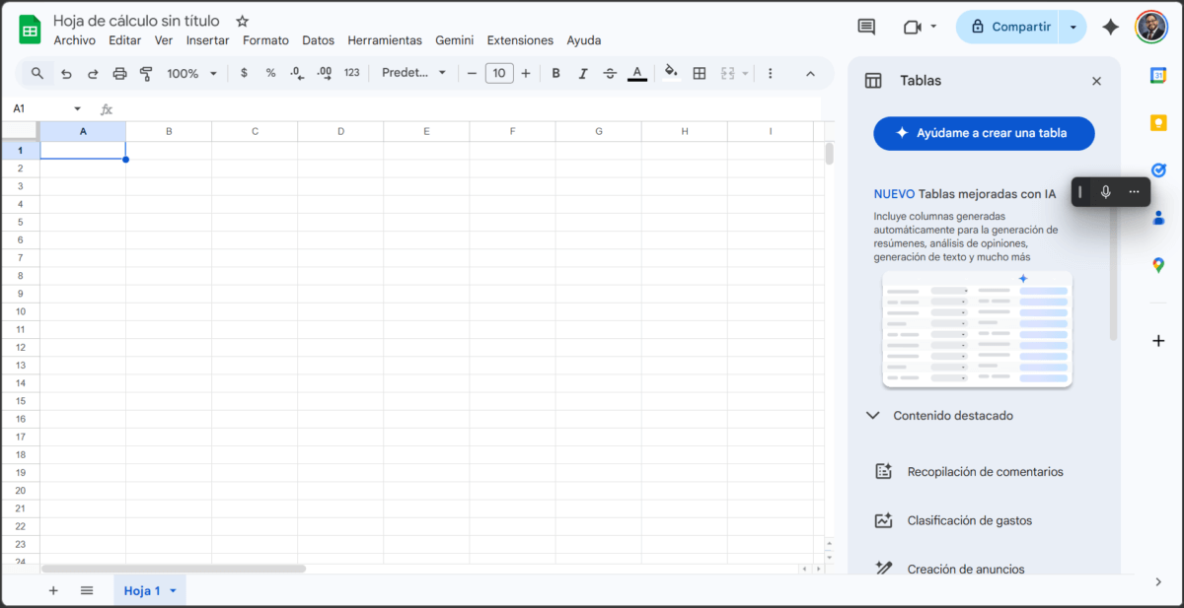Open the Insertar menu
The height and width of the screenshot is (608, 1184).
tap(207, 40)
